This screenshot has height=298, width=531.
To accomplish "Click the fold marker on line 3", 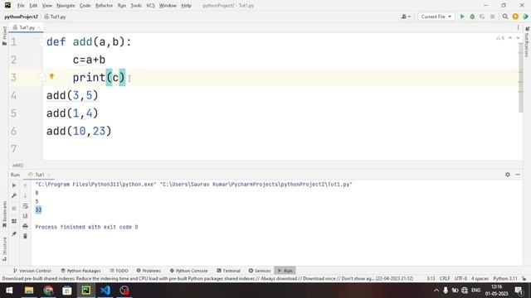I will [x=41, y=77].
